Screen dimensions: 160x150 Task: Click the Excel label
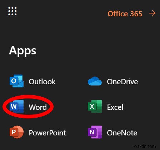(x=115, y=107)
